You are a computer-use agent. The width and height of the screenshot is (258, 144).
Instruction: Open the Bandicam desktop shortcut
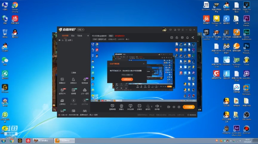(247, 129)
